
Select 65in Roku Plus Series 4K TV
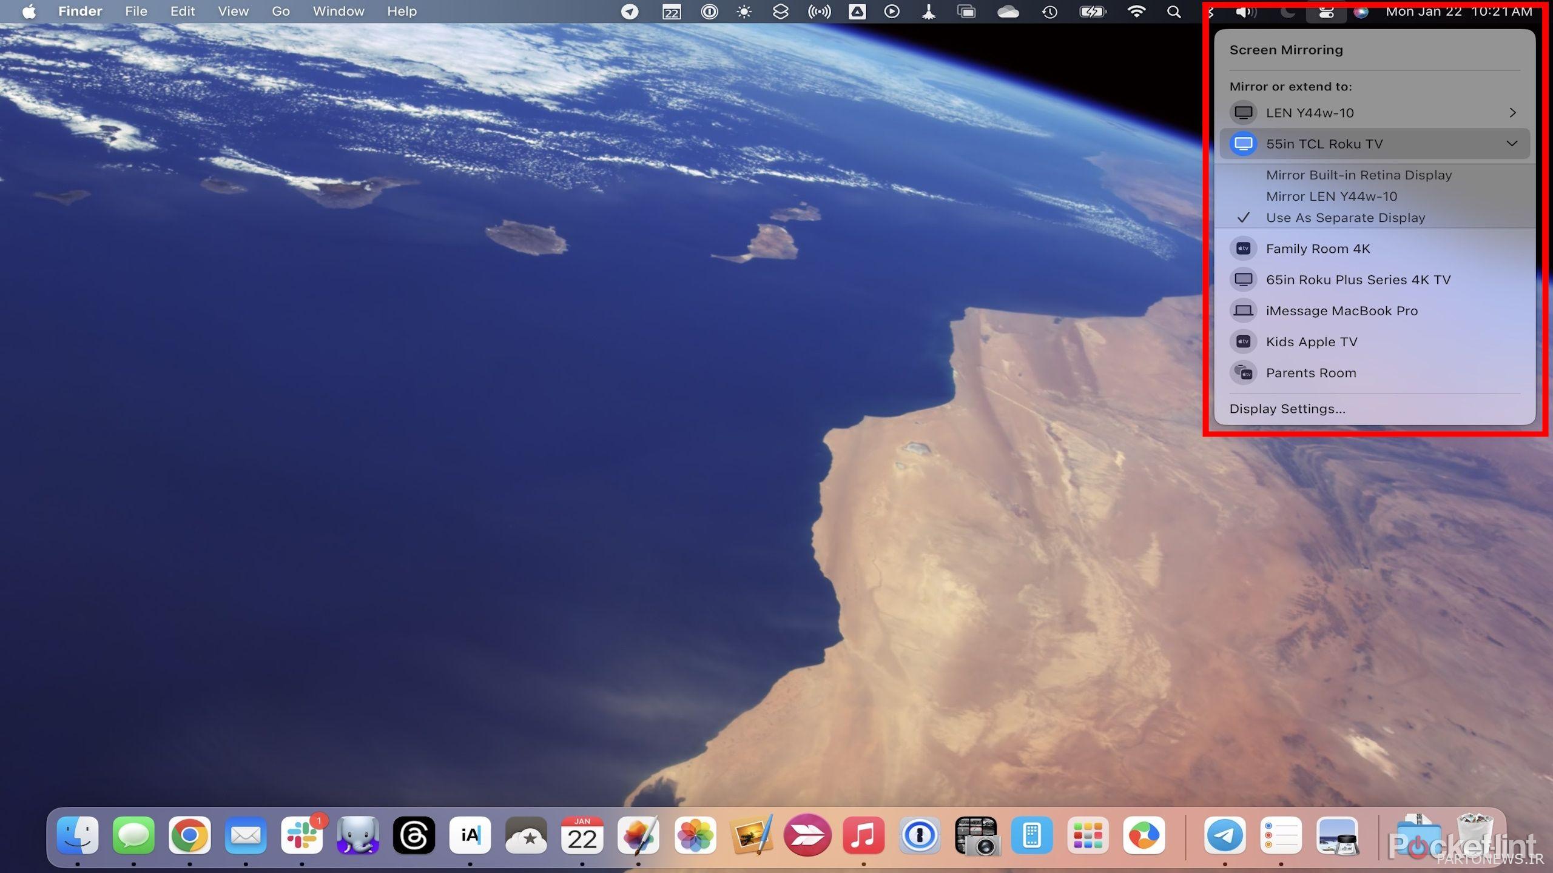1358,279
